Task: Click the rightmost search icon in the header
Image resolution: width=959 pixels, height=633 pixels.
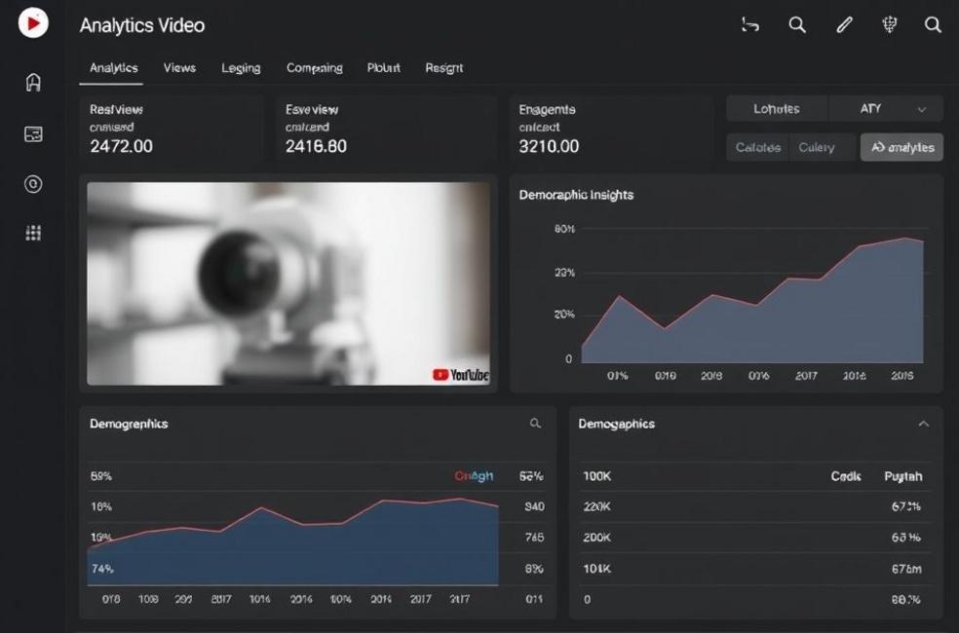Action: (x=933, y=25)
